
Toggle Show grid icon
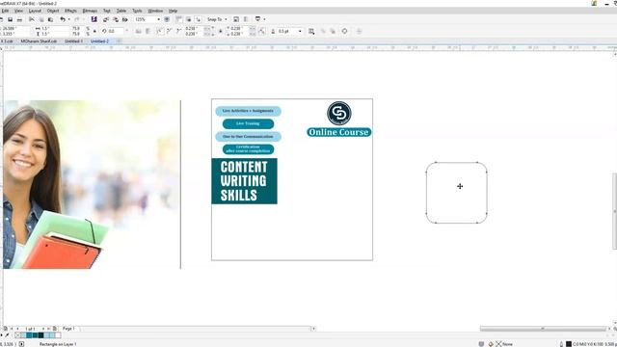pyautogui.click(x=189, y=19)
